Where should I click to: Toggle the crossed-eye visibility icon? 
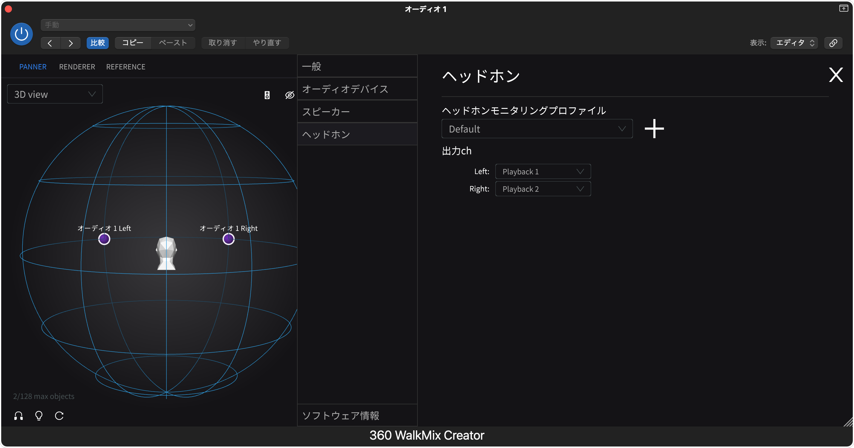pyautogui.click(x=290, y=95)
